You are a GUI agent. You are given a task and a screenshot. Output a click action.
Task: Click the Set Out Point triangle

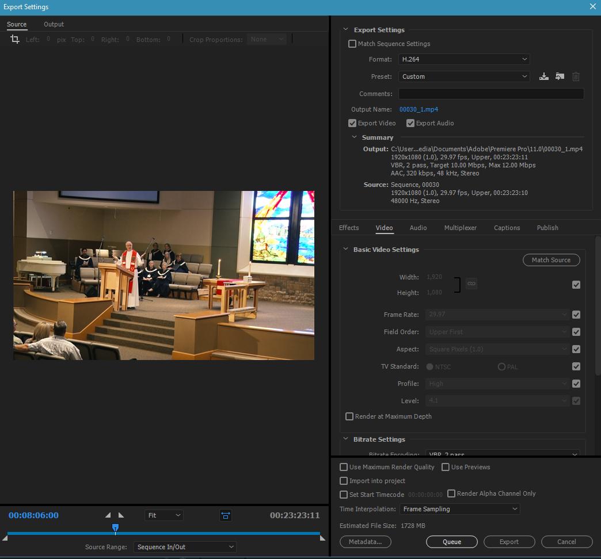[x=121, y=515]
